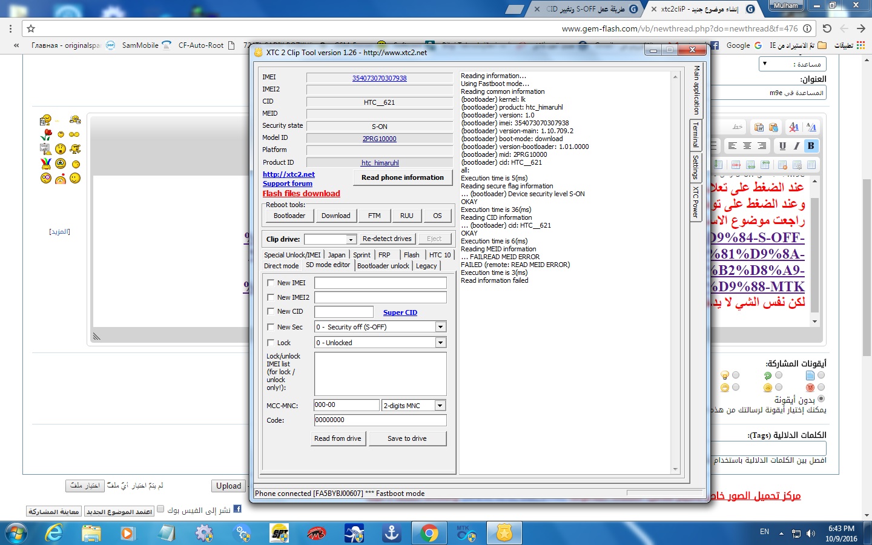Image resolution: width=872 pixels, height=545 pixels.
Task: Click the Save to drive button
Action: [x=407, y=438]
